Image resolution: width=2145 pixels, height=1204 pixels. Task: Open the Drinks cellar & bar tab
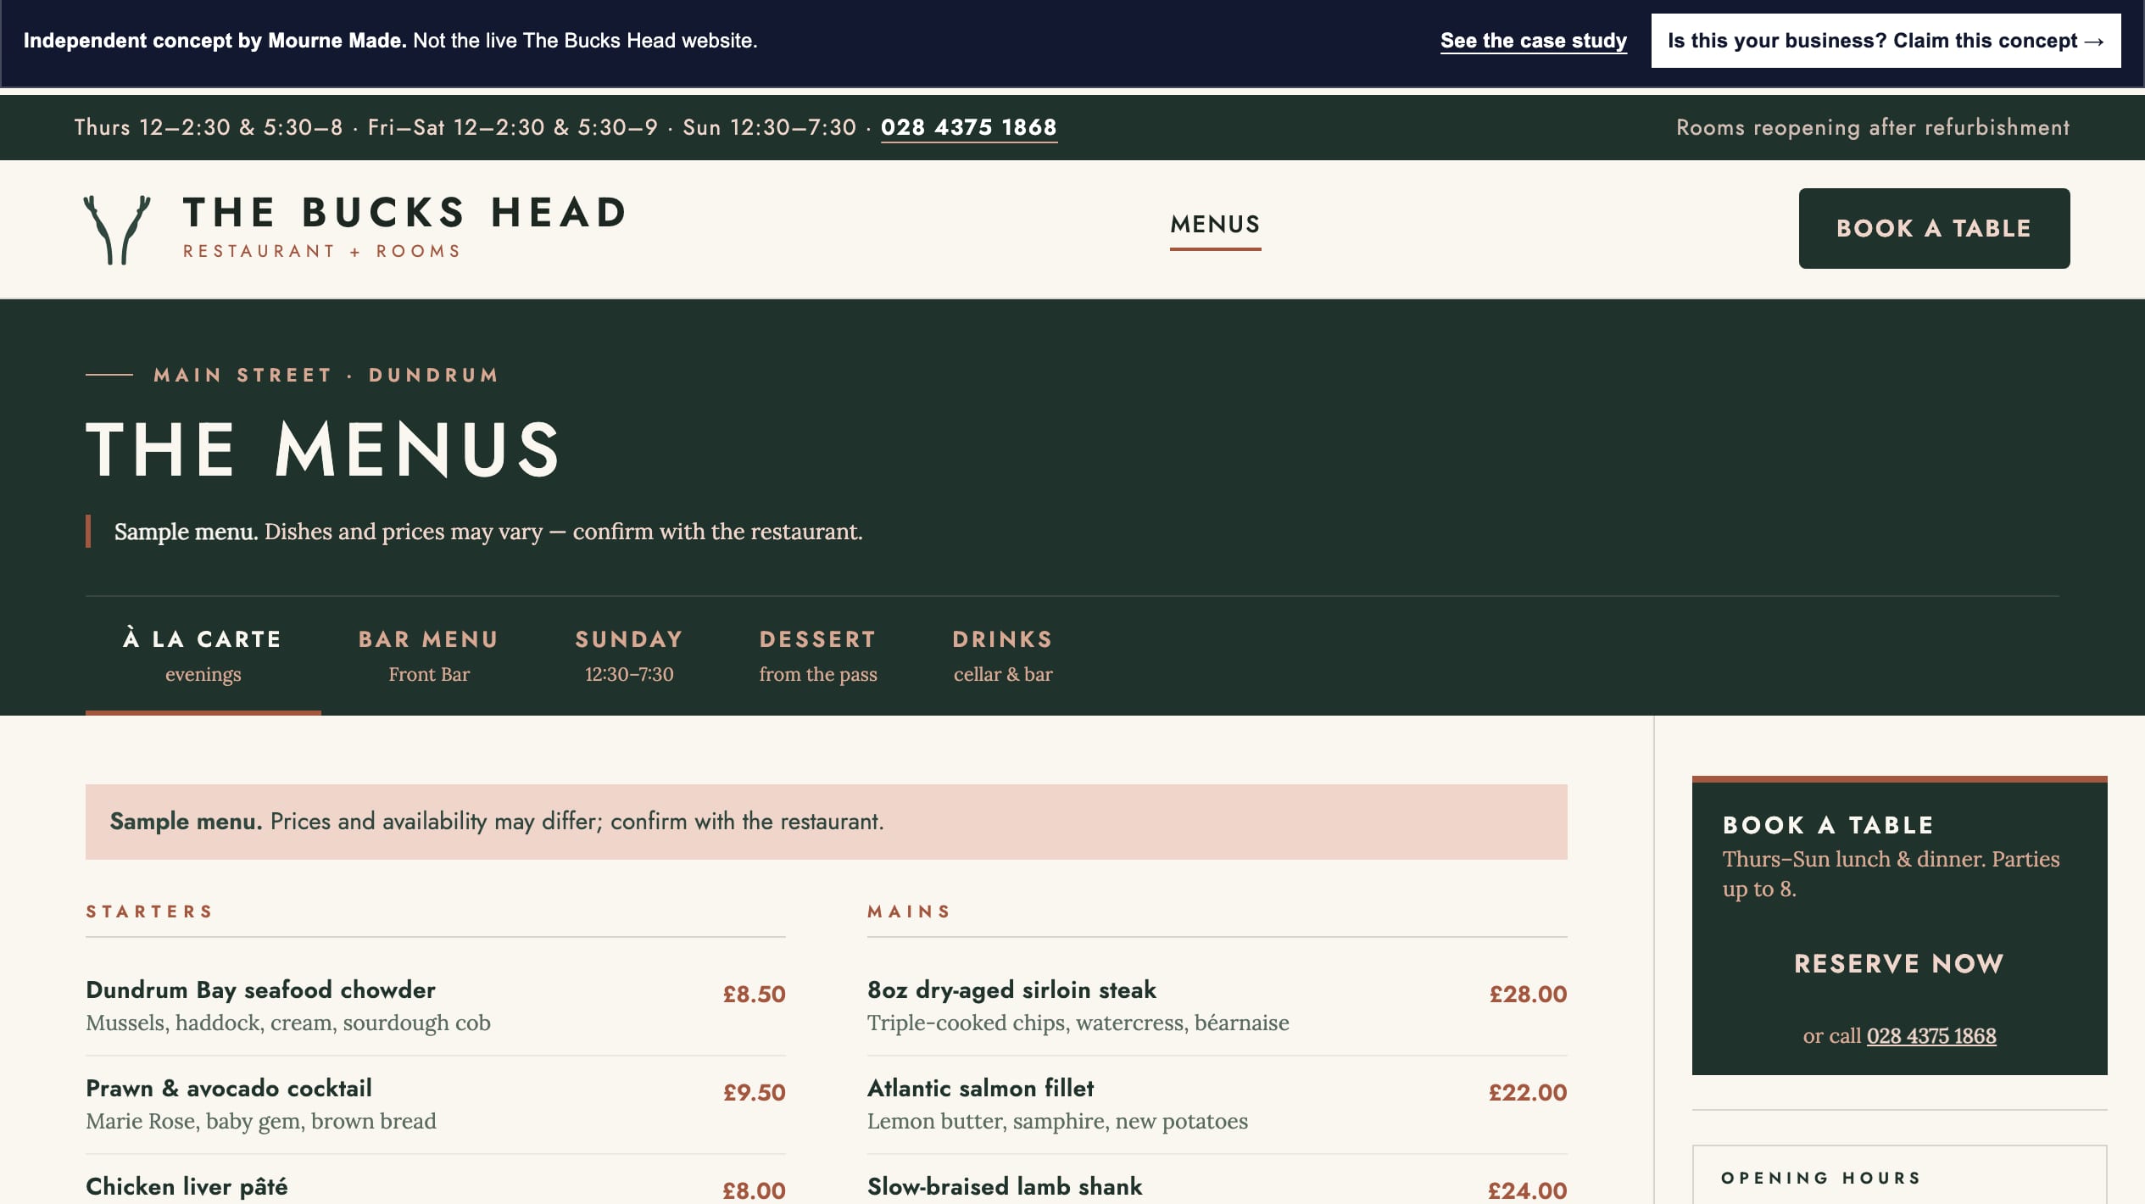(1002, 655)
